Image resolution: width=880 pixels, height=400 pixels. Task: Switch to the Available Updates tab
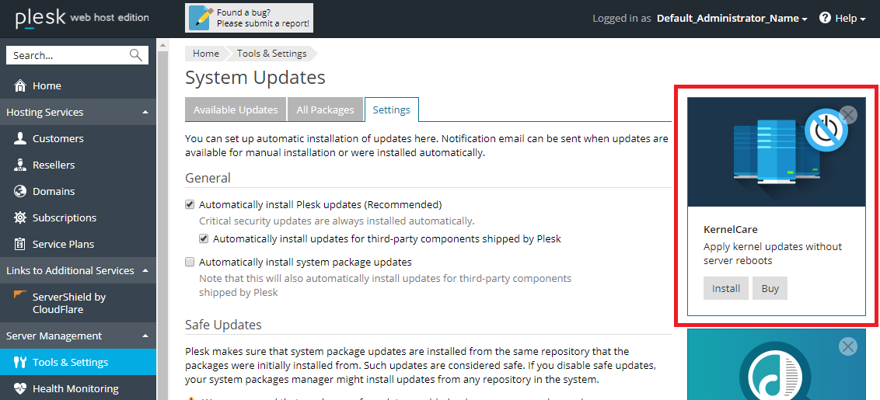236,110
